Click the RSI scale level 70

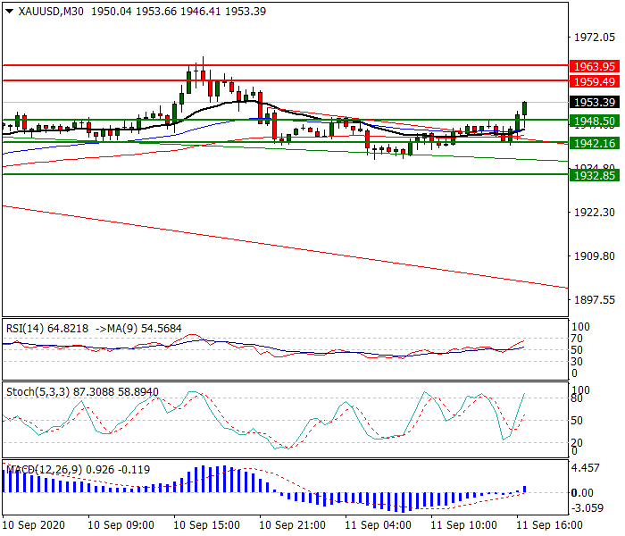[x=577, y=339]
